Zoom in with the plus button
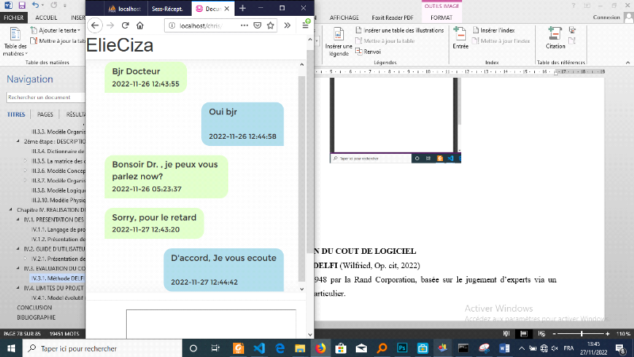Viewport: 634px width, 357px height. pos(607,334)
